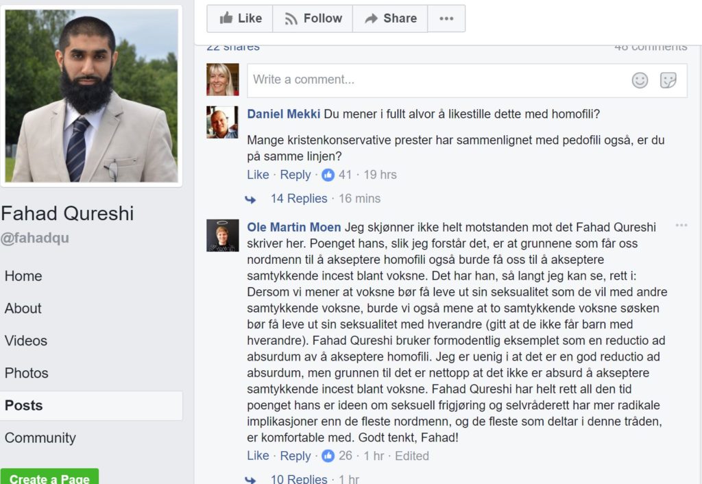Go to the About section

point(23,308)
